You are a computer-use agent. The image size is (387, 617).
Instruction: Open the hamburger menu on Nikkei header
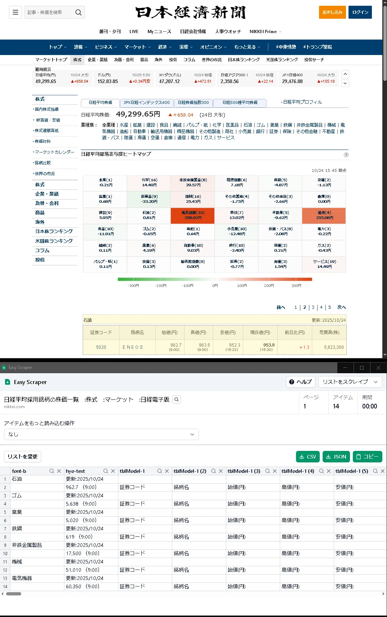tap(15, 12)
